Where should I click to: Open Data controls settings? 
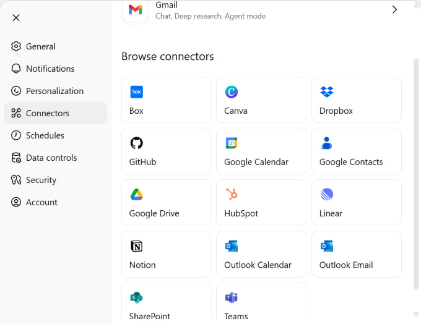click(55, 158)
